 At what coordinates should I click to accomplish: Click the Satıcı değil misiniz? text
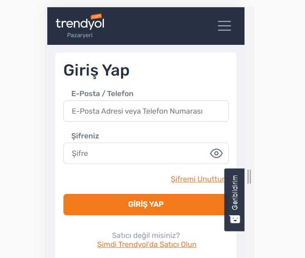point(146,235)
